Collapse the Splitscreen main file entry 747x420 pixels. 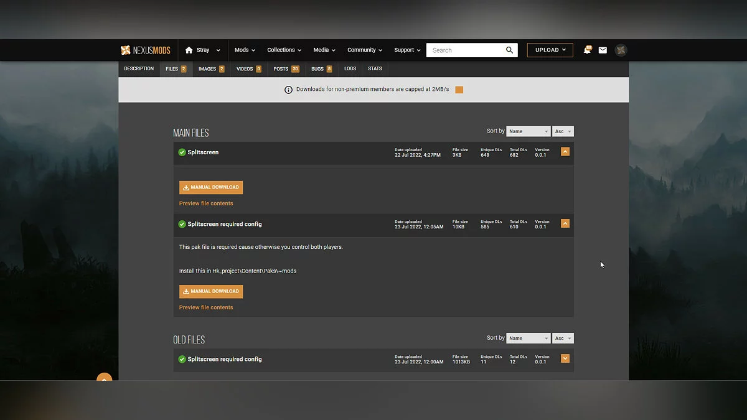point(565,152)
